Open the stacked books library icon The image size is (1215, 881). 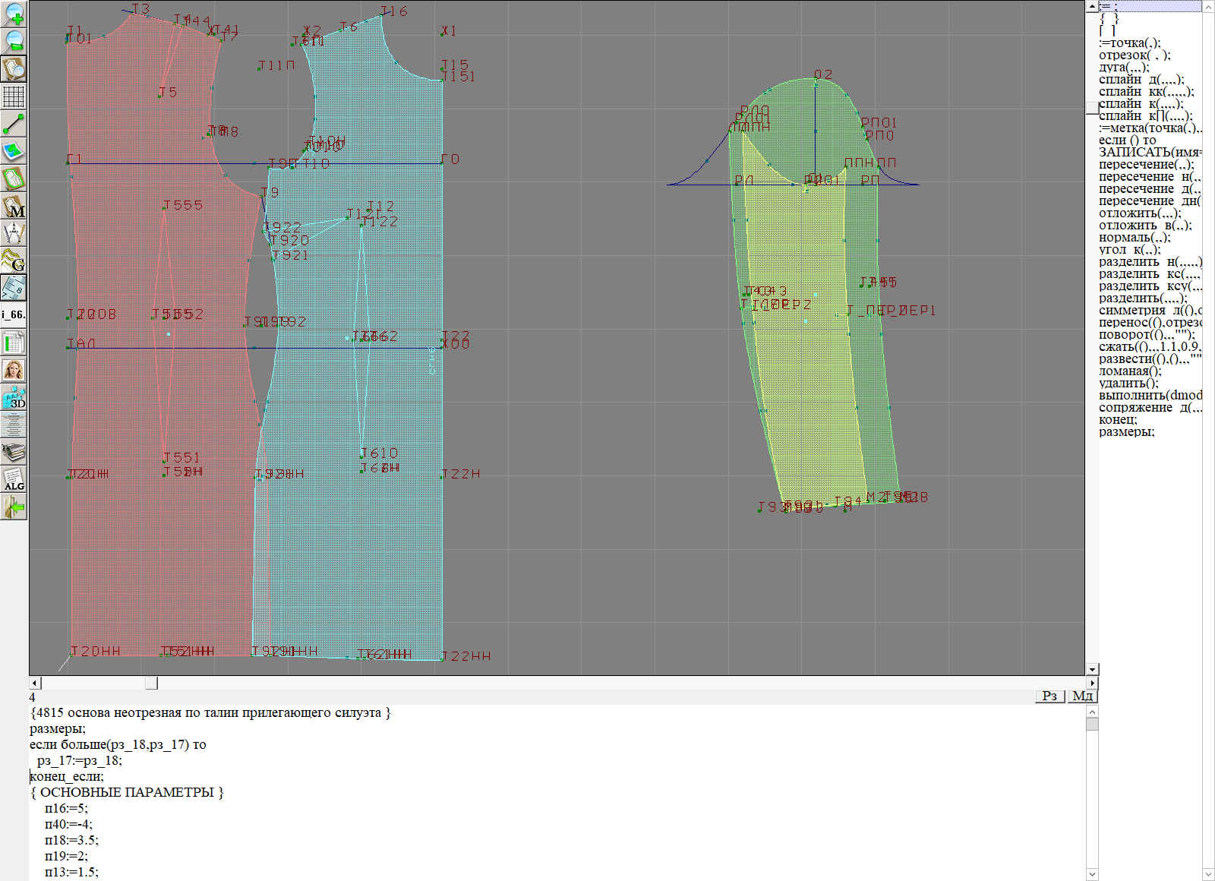pyautogui.click(x=14, y=452)
